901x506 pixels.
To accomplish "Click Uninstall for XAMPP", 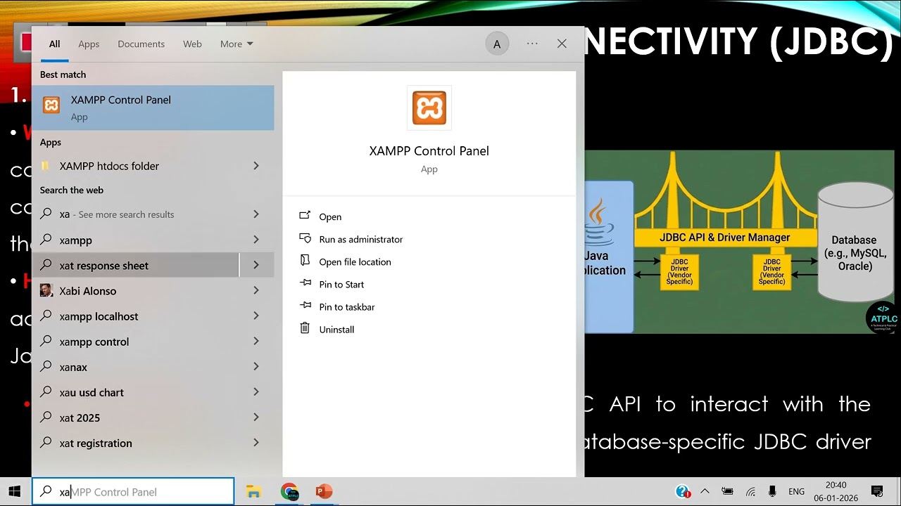I will click(x=336, y=329).
